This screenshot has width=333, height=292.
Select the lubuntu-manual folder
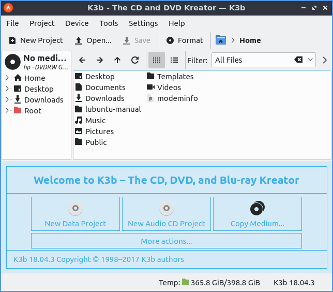(x=113, y=109)
